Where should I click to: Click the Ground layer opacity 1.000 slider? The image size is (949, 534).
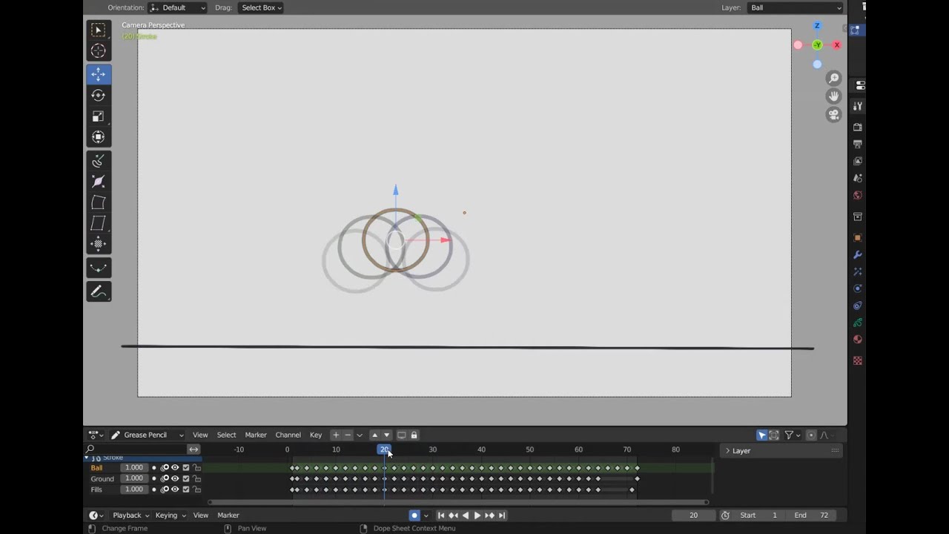click(134, 479)
